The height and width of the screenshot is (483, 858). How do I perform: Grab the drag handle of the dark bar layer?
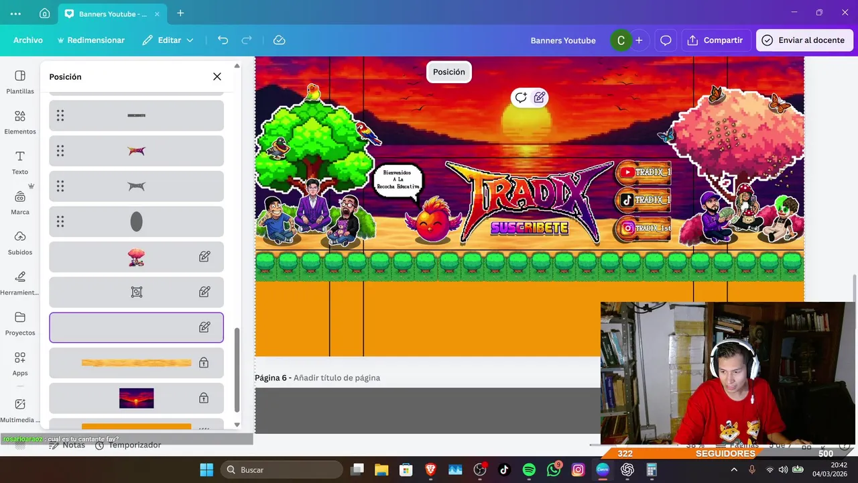[x=60, y=115]
